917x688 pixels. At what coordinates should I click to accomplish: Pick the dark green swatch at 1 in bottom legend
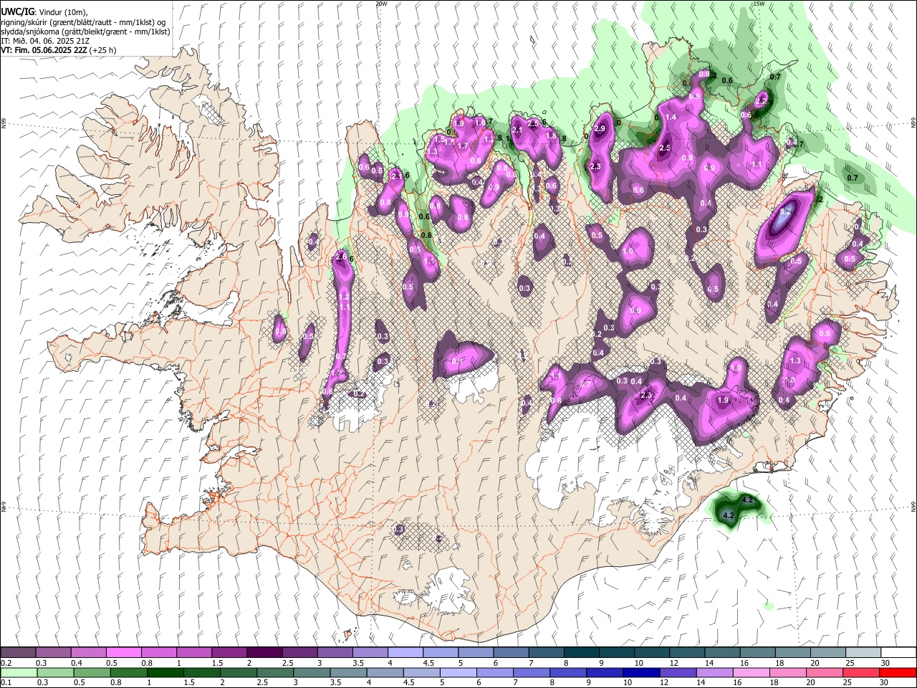[x=165, y=672]
